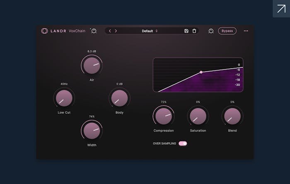This screenshot has height=184, width=290.
Task: Click the 0% Saturation value
Action: (198, 102)
